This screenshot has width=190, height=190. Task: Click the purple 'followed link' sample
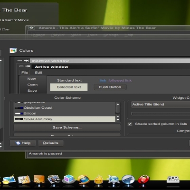pos(120,80)
